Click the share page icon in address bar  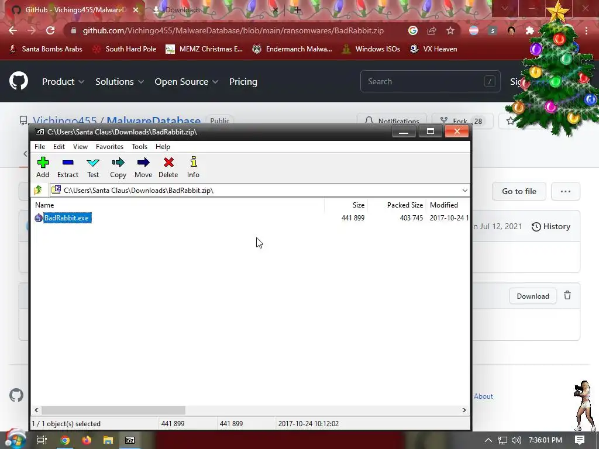click(432, 30)
